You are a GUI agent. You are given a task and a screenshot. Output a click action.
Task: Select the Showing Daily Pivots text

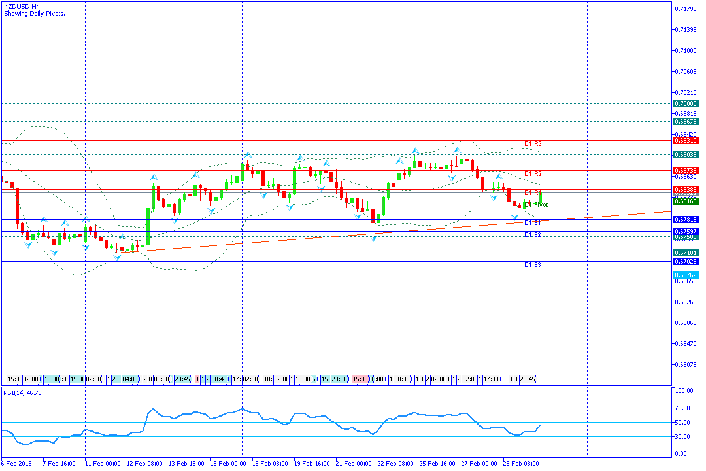[34, 14]
